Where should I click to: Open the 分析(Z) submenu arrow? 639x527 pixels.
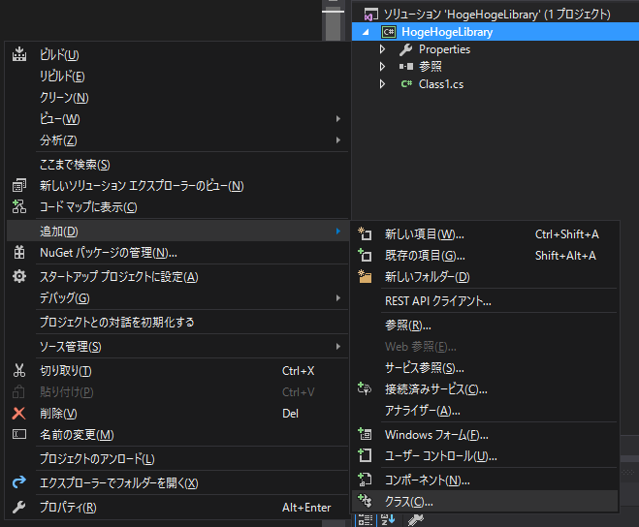[337, 140]
